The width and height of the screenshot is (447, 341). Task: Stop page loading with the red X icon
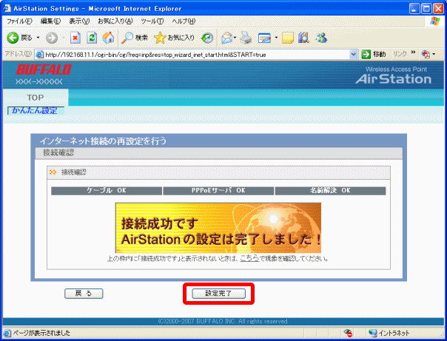pyautogui.click(x=75, y=38)
